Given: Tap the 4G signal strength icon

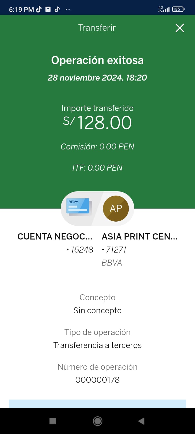Looking at the screenshot, I should point(164,9).
